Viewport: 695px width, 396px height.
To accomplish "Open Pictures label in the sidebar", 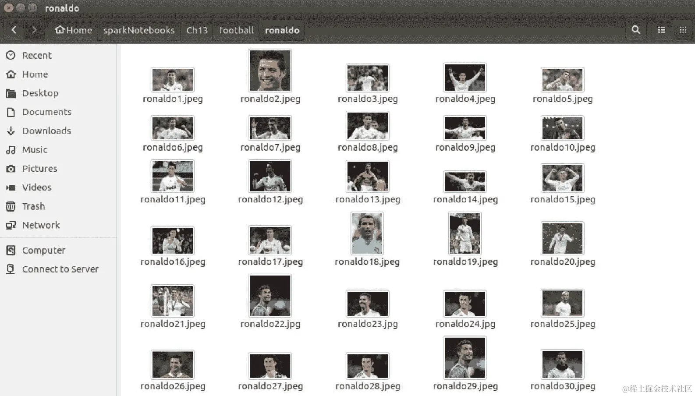I will [39, 168].
